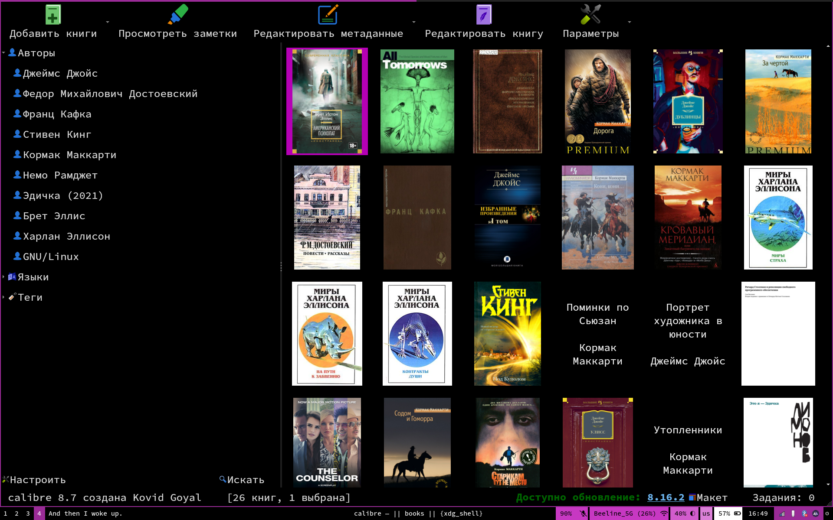Click the Искать search icon in tag browser
Viewport: 833px width, 520px height.
coord(223,479)
